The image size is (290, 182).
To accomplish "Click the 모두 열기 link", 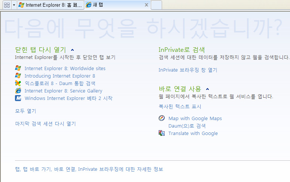I will [25, 111].
